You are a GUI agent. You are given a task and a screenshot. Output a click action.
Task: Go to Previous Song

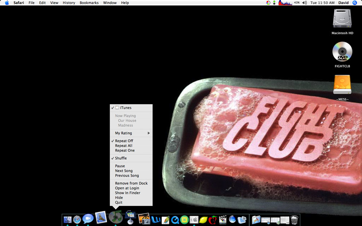(131, 175)
